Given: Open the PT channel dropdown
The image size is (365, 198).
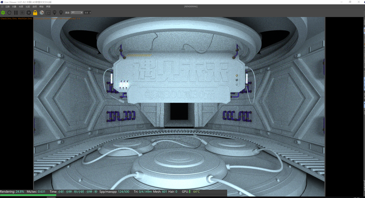Looking at the screenshot, I should pos(77,13).
